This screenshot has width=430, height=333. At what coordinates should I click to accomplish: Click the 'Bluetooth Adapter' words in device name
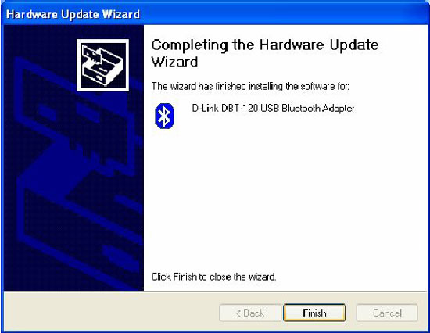(x=318, y=109)
